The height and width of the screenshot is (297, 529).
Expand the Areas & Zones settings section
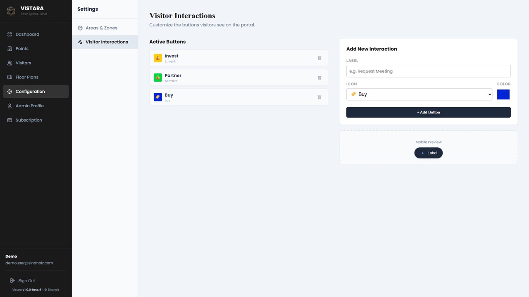click(x=101, y=28)
